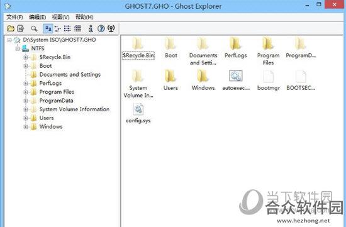Expand the Boot tree node

point(26,66)
